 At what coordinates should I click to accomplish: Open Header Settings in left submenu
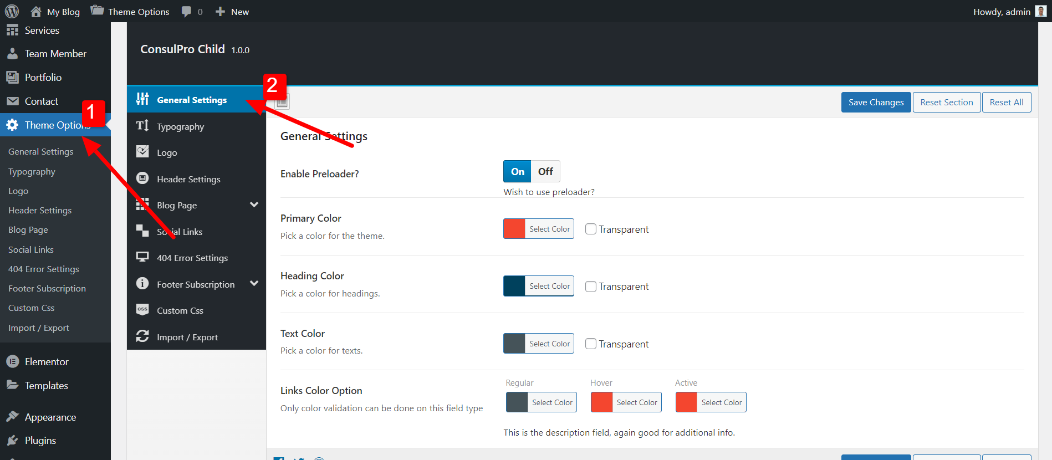tap(40, 210)
